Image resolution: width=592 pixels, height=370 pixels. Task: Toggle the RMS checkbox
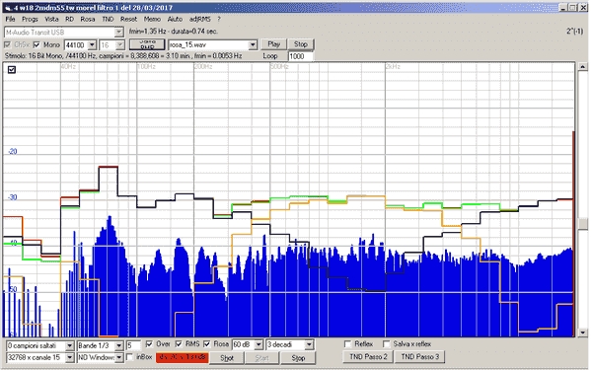[x=179, y=344]
